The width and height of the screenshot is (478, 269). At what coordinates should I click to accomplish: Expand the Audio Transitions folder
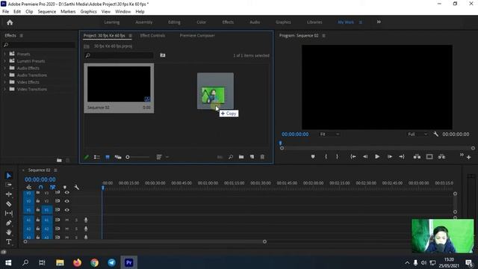[x=4, y=75]
